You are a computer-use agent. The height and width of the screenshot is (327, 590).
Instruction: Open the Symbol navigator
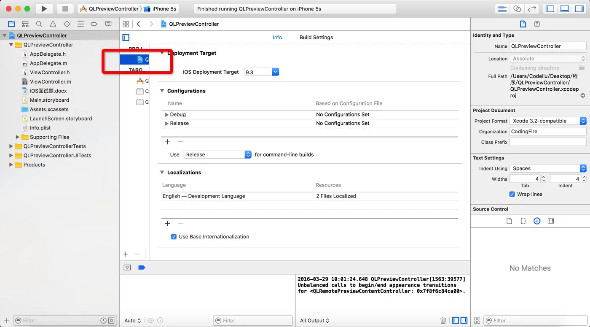coord(25,24)
